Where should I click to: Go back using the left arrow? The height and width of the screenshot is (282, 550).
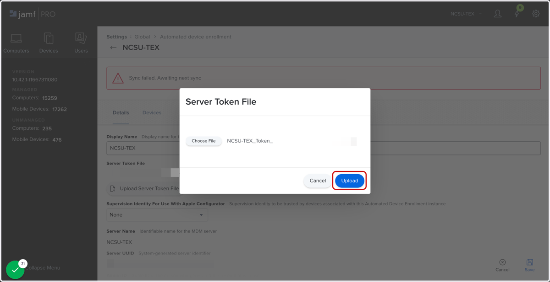click(x=113, y=48)
